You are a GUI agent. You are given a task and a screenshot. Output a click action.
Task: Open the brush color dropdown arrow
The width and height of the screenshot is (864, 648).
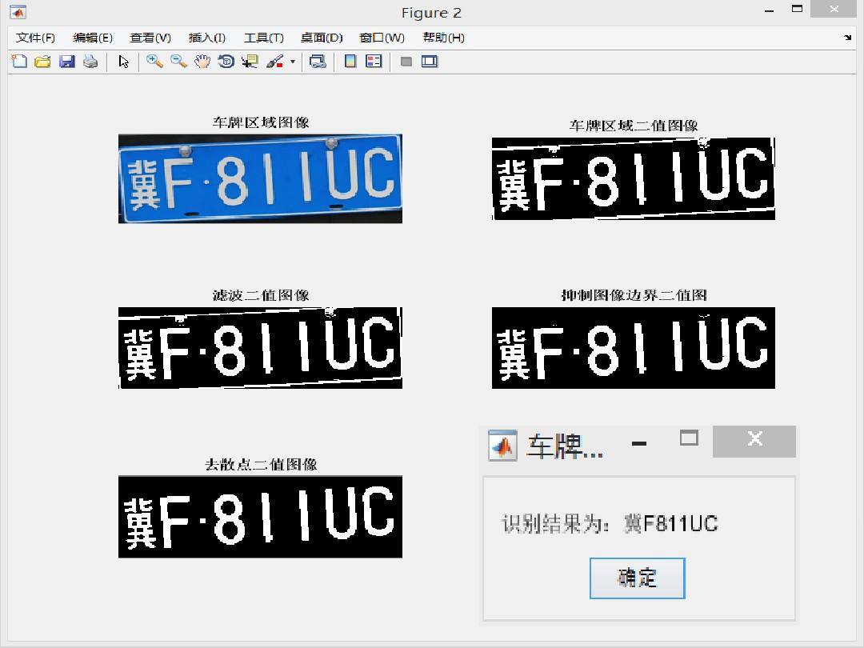coord(293,62)
